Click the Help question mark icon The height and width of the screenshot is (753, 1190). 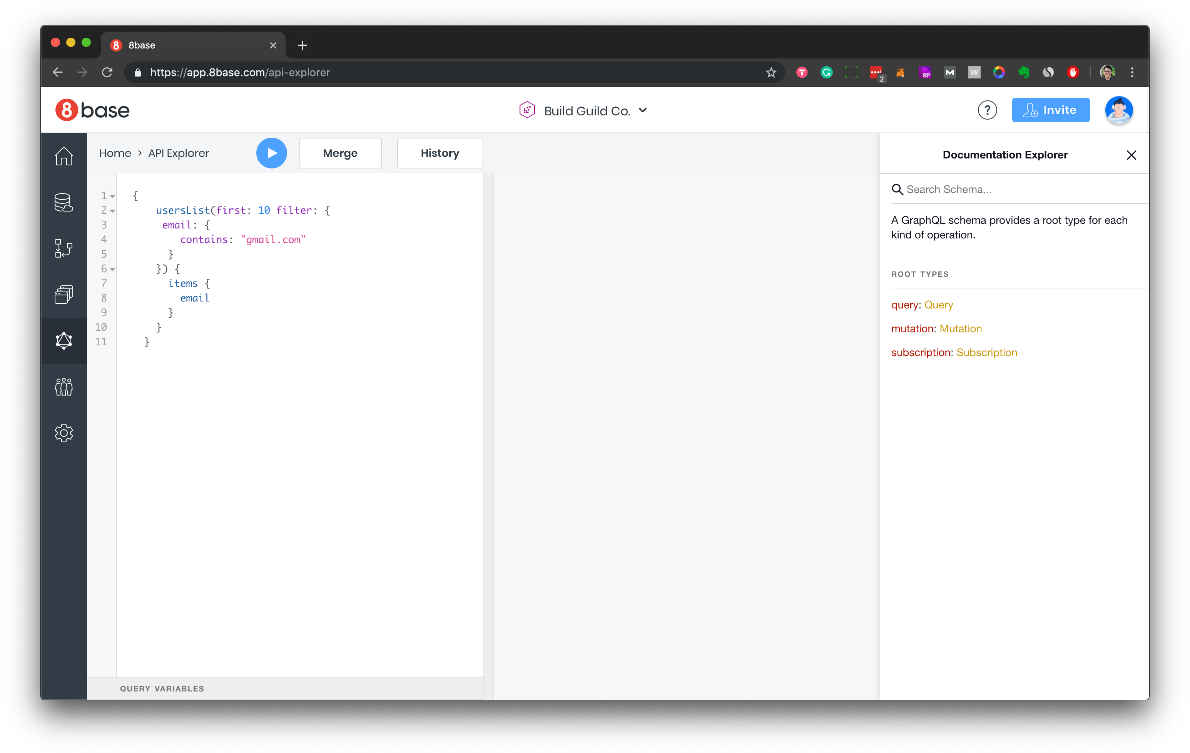point(989,110)
